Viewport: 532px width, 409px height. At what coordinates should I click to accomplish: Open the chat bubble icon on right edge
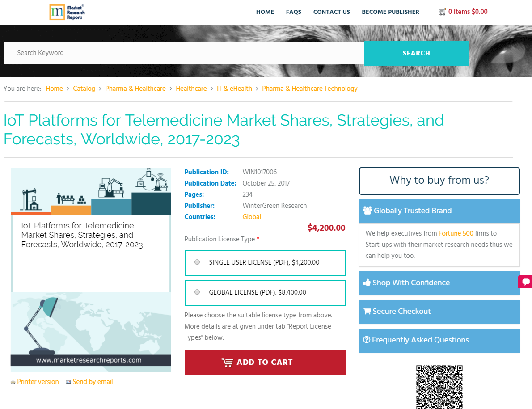point(526,282)
